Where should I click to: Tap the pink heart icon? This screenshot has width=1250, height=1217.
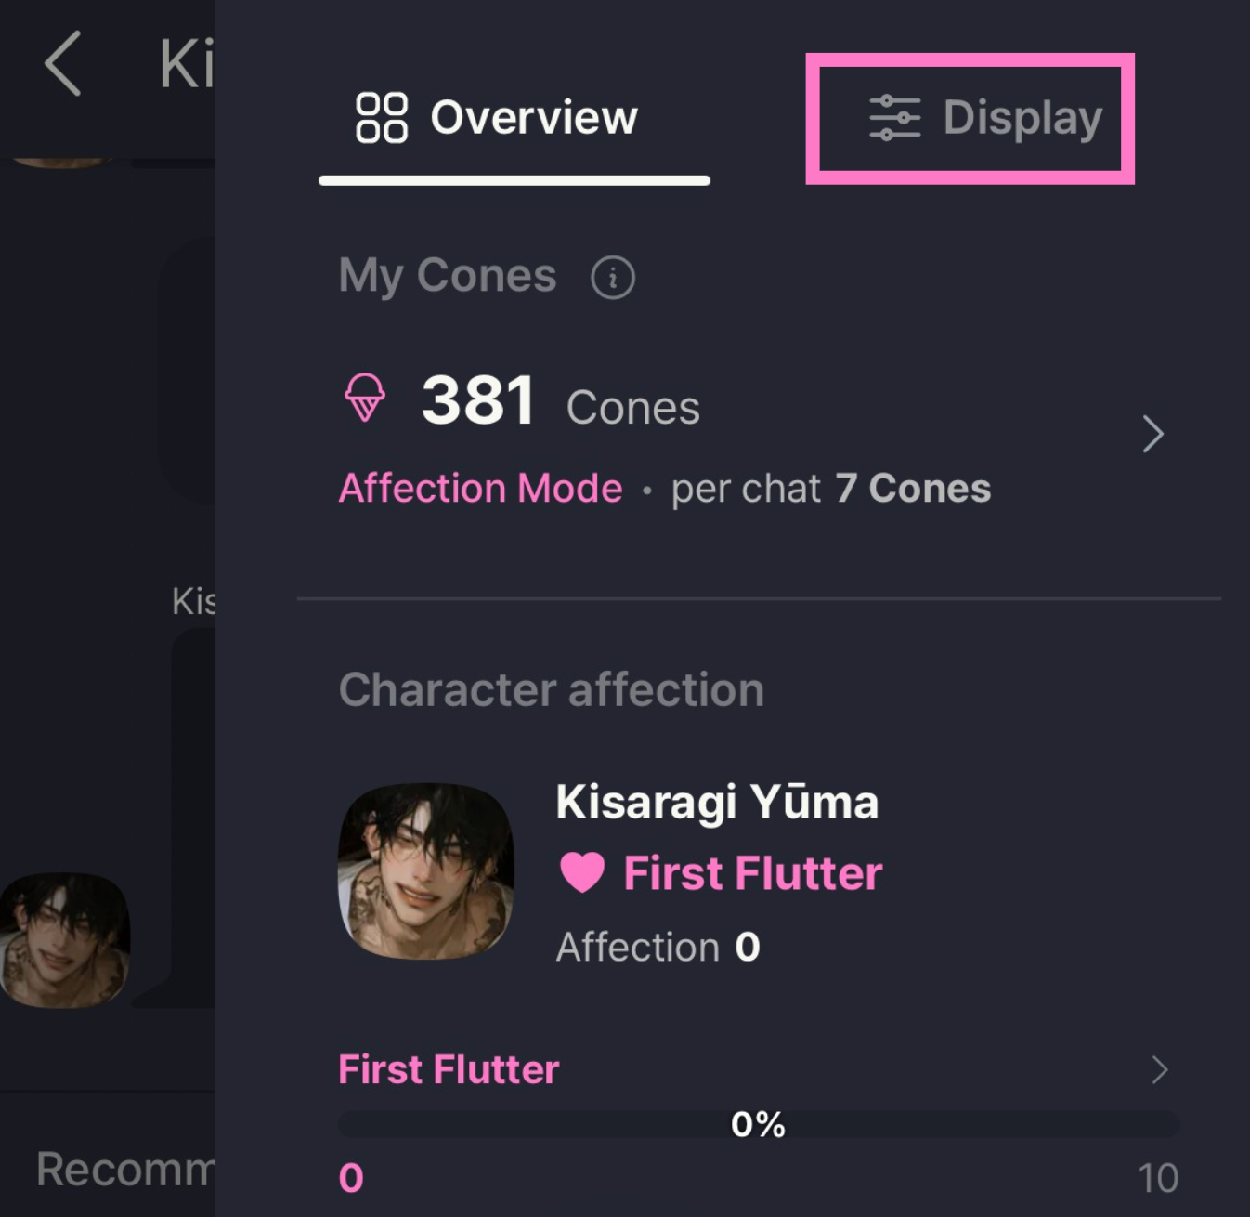582,873
